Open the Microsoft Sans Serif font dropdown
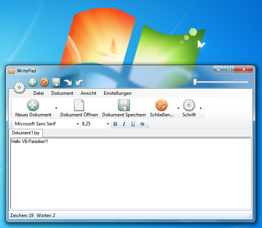Image resolution: width=262 pixels, height=228 pixels. (78, 124)
